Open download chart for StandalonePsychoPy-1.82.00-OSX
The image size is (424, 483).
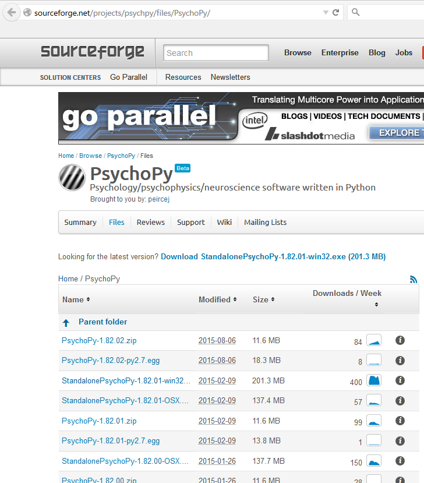point(374,460)
